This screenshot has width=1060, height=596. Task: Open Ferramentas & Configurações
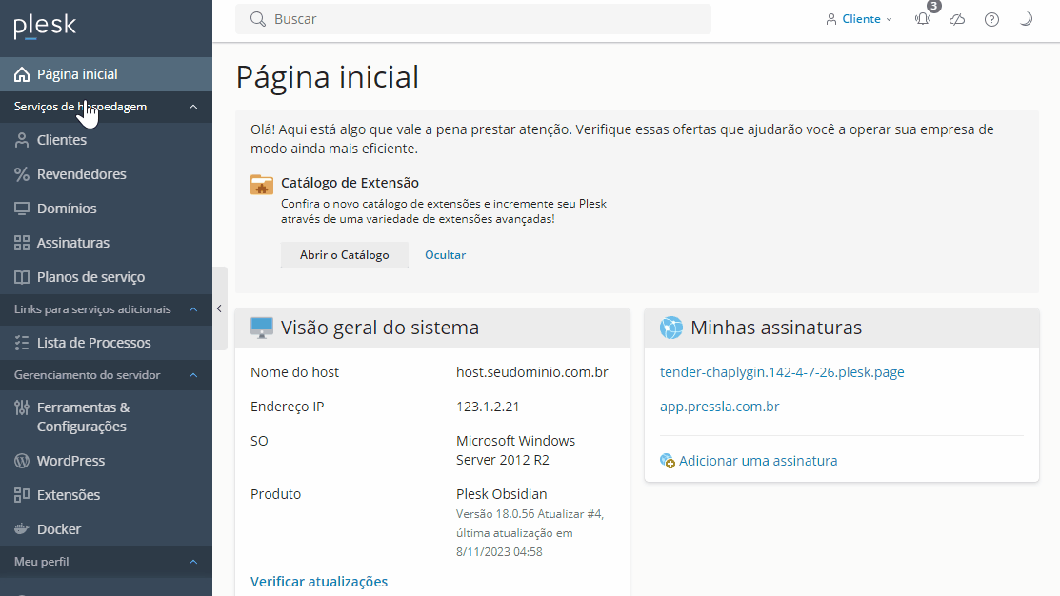pyautogui.click(x=106, y=417)
